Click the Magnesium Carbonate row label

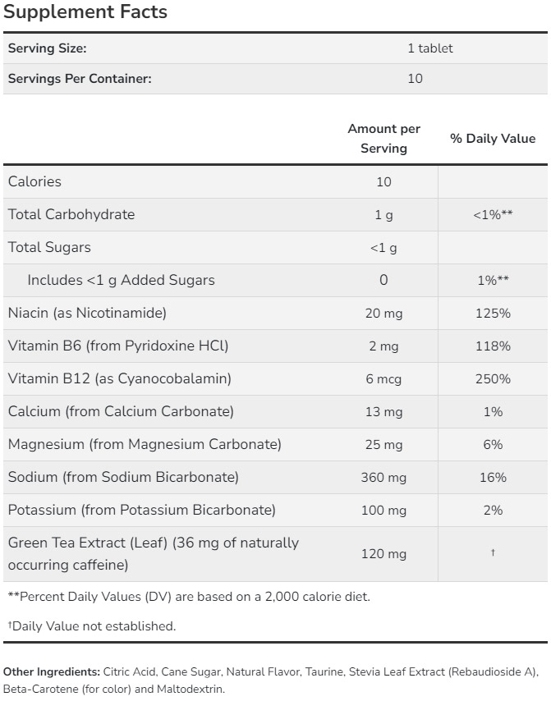pyautogui.click(x=145, y=444)
